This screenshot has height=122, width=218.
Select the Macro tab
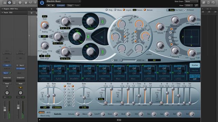(42, 113)
